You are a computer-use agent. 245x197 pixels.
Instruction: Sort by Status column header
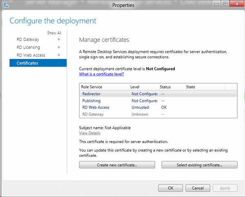tap(172, 87)
